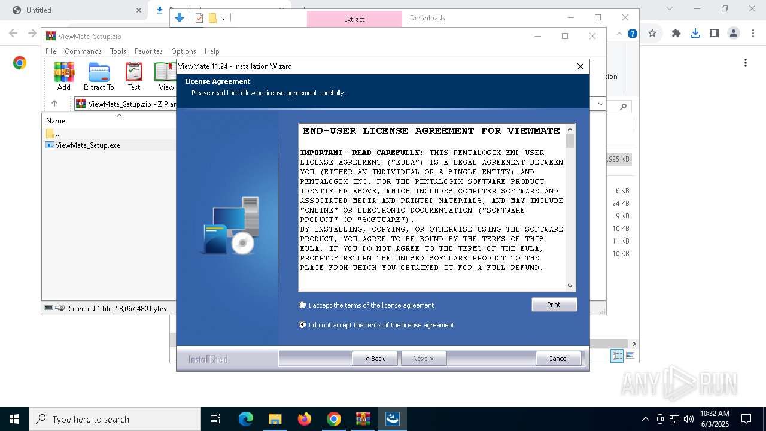Expand the Explorer quick access toolbar dropdown

(x=223, y=19)
